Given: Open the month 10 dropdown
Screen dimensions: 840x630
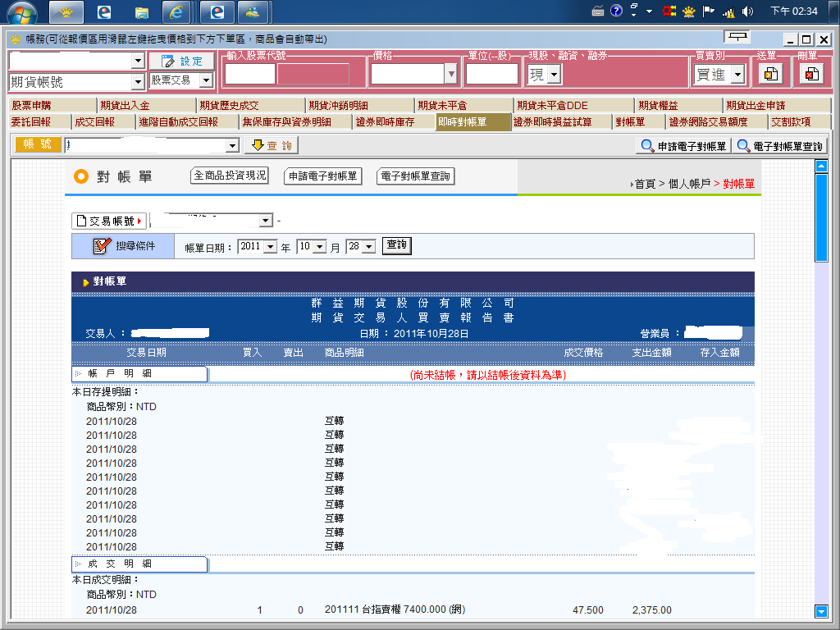Looking at the screenshot, I should pos(319,246).
